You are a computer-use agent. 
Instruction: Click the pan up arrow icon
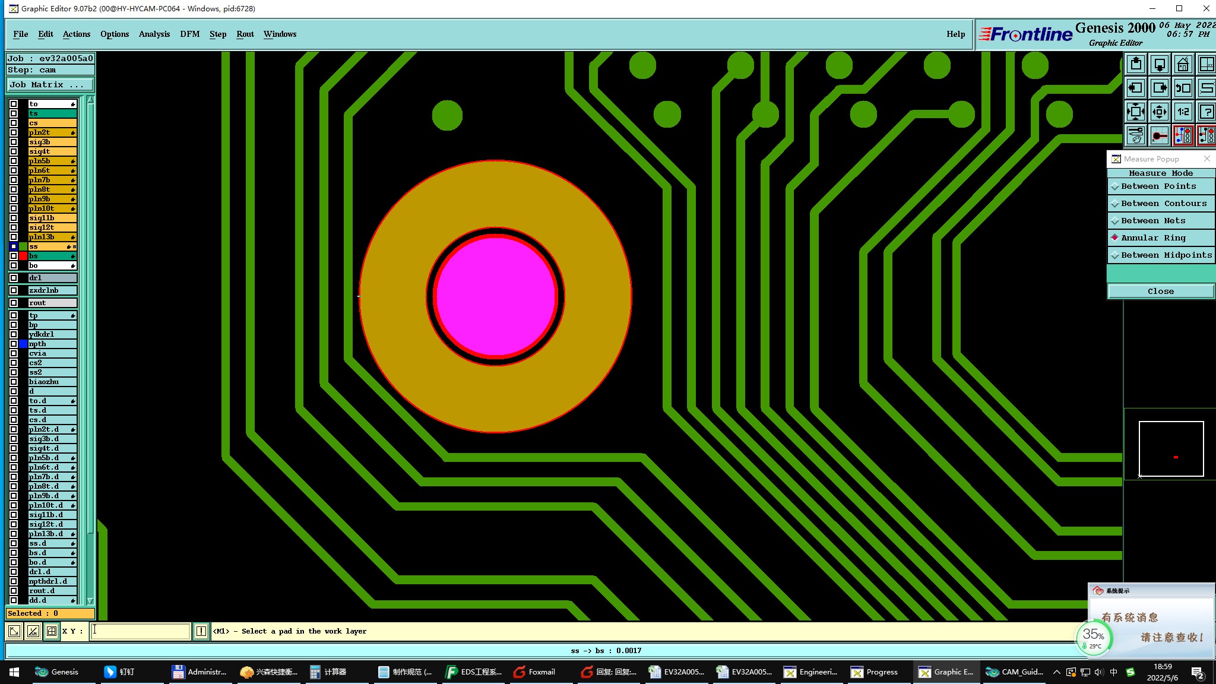pos(1136,64)
